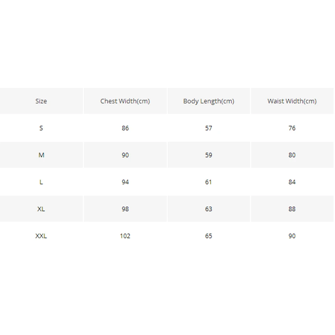The width and height of the screenshot is (335, 335).
Task: Select the L size cell
Action: pyautogui.click(x=41, y=182)
